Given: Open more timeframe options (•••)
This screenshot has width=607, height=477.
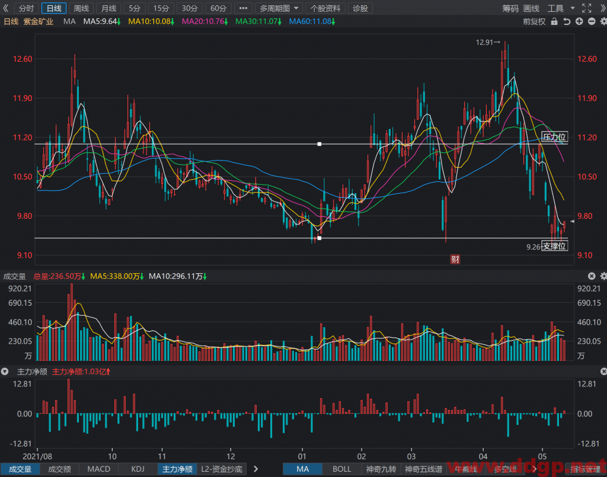Looking at the screenshot, I should [x=243, y=8].
